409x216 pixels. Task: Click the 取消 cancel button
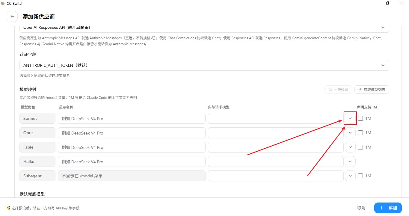click(x=361, y=208)
